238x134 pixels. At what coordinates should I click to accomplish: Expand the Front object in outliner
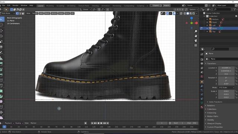(x=207, y=22)
